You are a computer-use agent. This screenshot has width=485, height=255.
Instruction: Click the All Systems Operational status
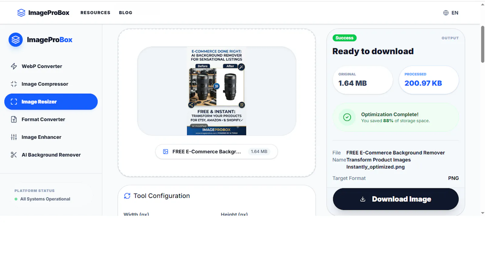tap(45, 199)
